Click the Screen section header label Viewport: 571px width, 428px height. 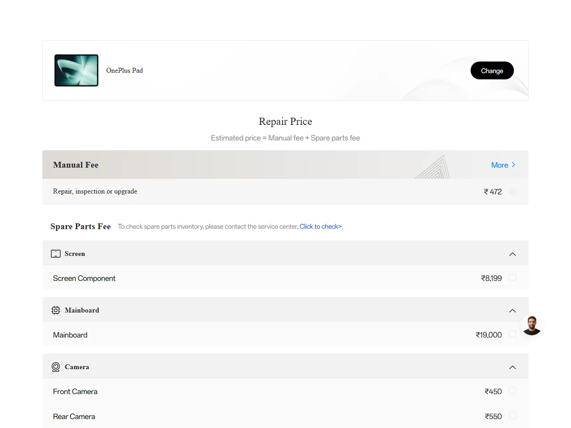click(x=75, y=254)
